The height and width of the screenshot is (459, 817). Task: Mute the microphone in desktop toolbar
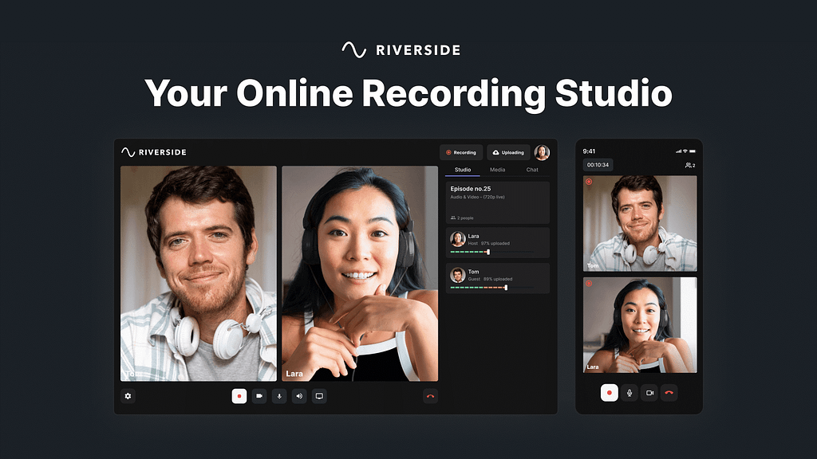[x=279, y=396]
